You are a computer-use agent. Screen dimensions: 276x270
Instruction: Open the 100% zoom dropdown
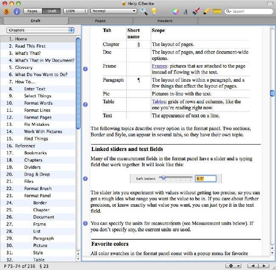tap(75, 11)
